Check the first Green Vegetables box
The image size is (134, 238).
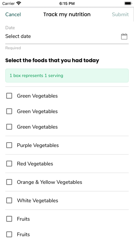click(9, 96)
